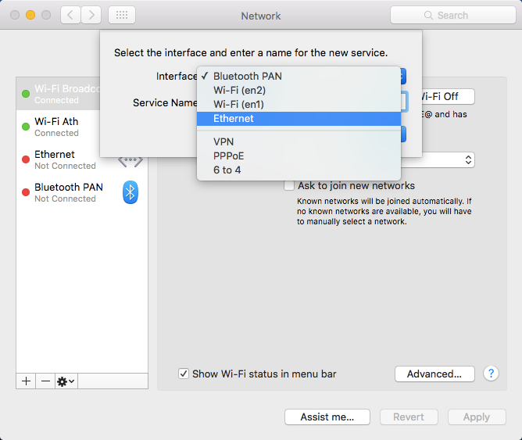Click the help question mark button
This screenshot has width=522, height=440.
pyautogui.click(x=492, y=374)
